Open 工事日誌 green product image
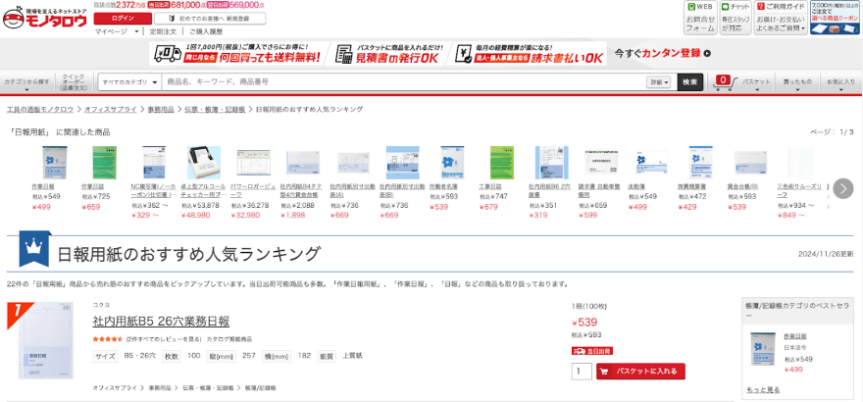This screenshot has width=863, height=402. (x=501, y=163)
